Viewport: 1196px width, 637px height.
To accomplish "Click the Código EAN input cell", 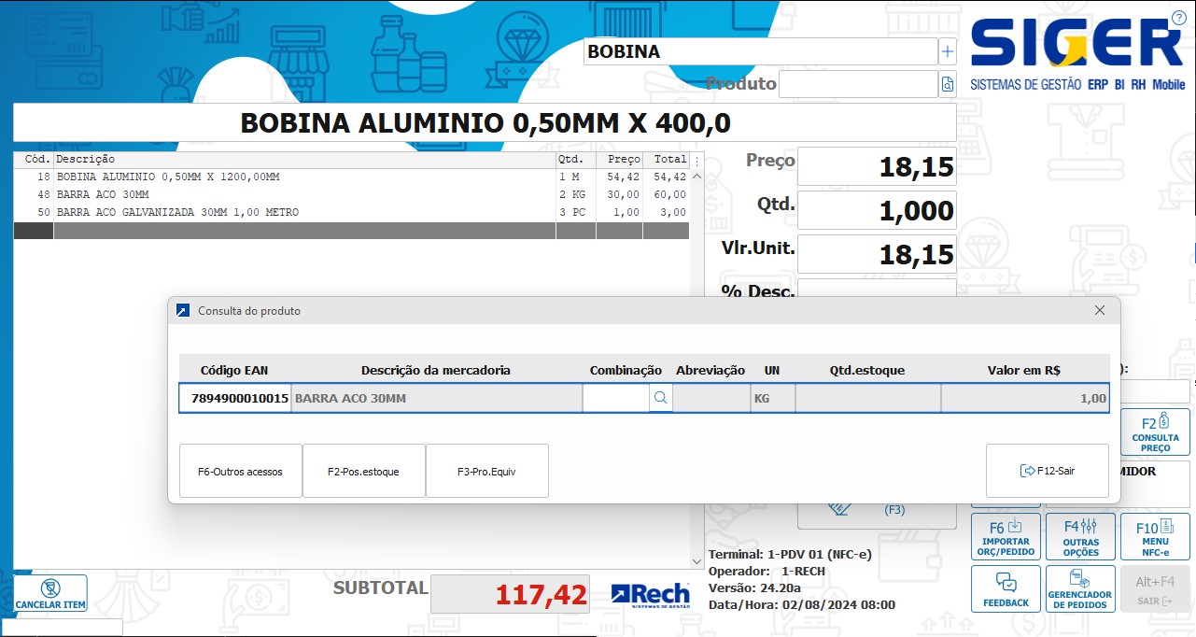I will [x=235, y=398].
